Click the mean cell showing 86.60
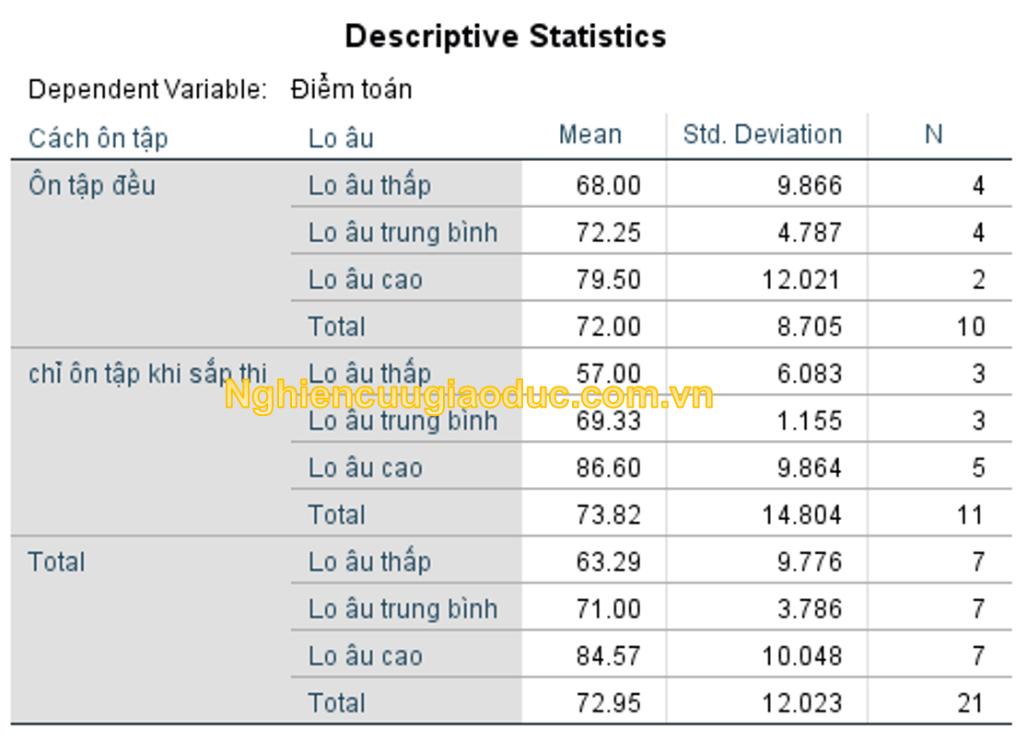The height and width of the screenshot is (740, 1027). [608, 468]
